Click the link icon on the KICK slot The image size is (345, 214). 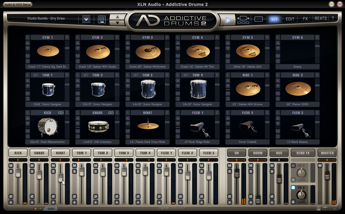[61, 113]
